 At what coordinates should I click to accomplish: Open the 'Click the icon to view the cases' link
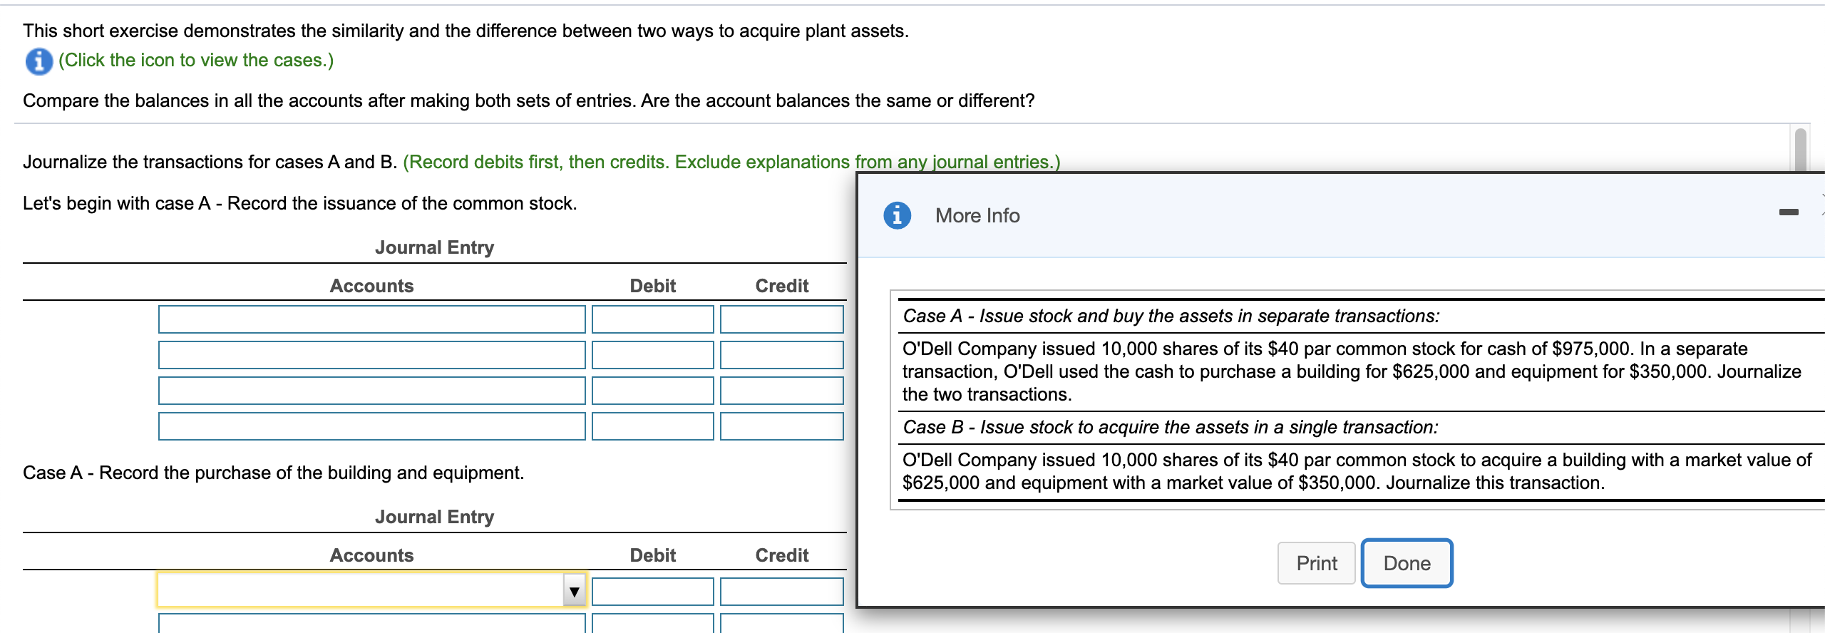click(196, 61)
